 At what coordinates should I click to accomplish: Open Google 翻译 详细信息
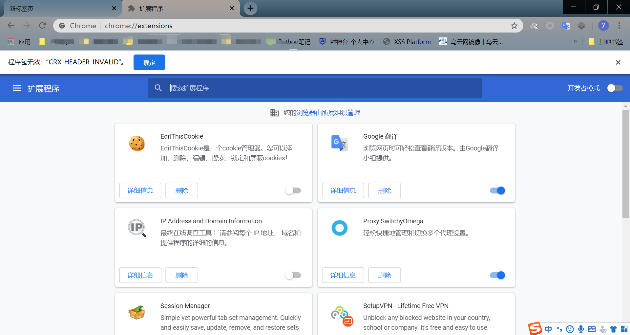(343, 190)
